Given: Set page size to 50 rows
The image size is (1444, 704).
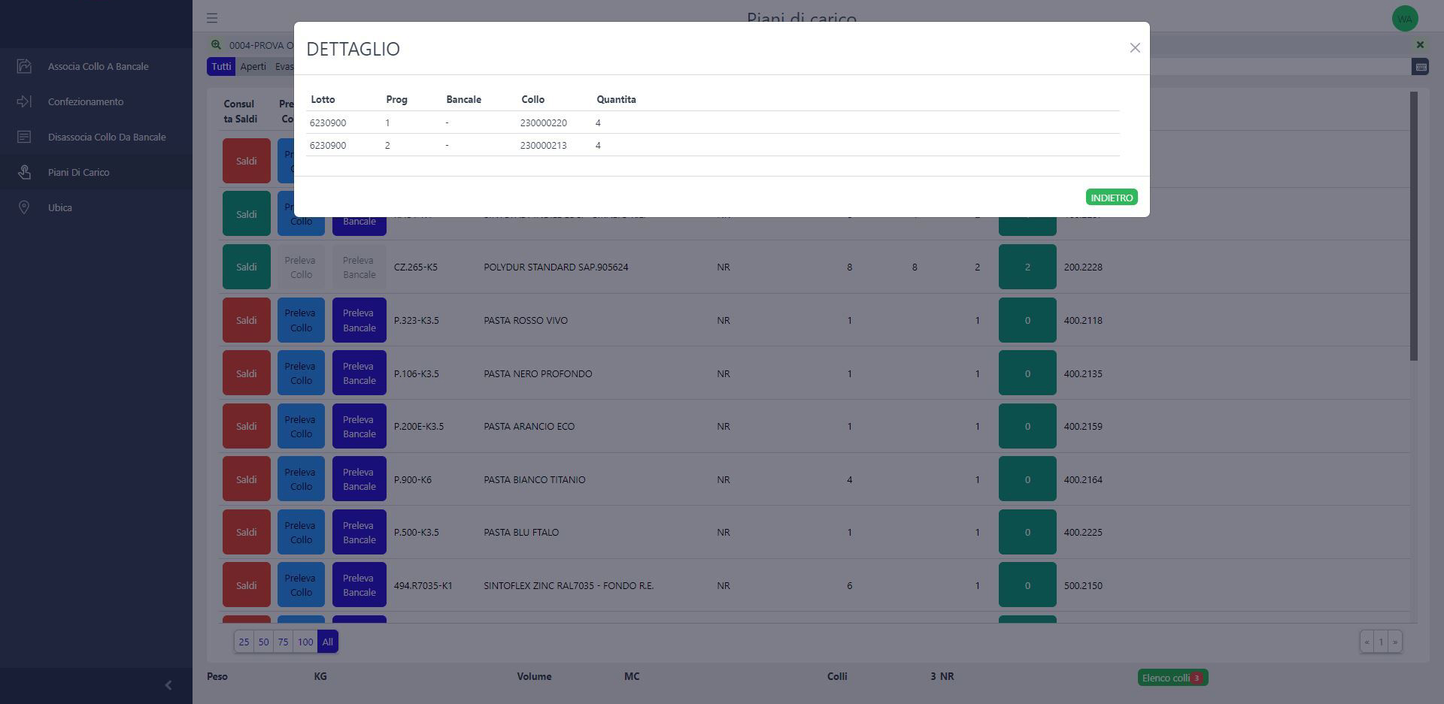Looking at the screenshot, I should (x=263, y=642).
